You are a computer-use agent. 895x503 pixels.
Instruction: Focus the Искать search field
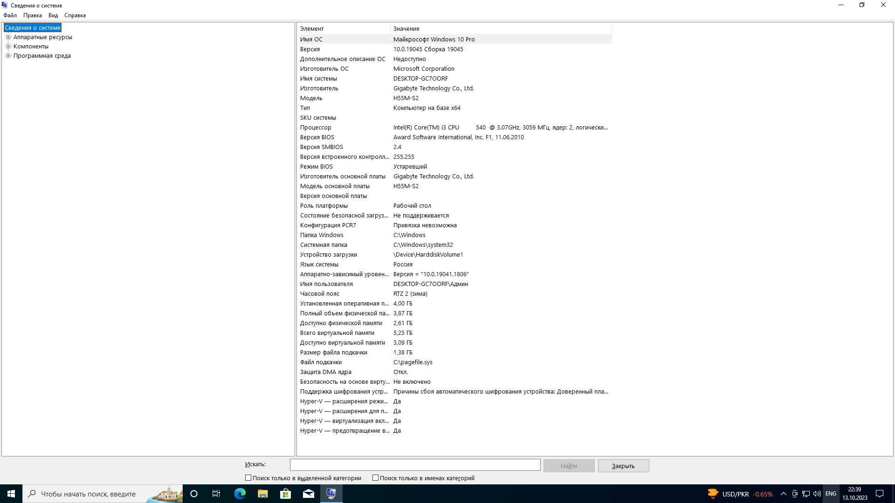coord(415,465)
